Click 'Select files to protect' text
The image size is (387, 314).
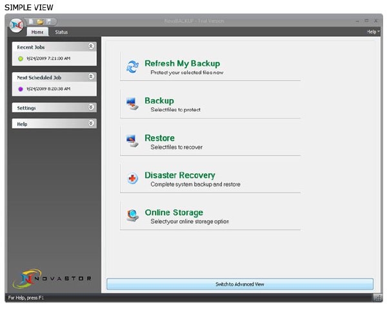coord(175,110)
